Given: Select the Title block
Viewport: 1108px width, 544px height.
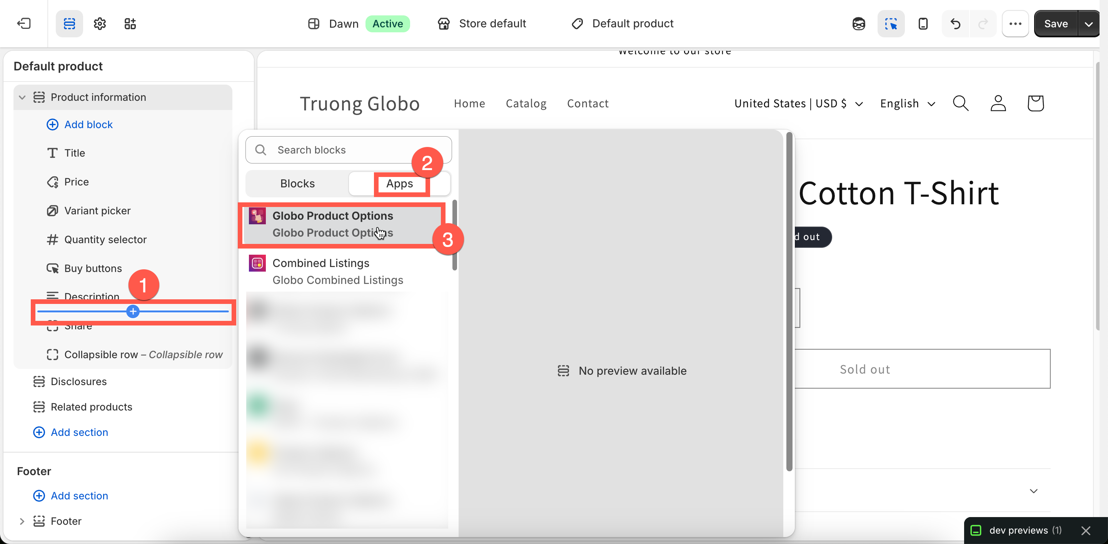Looking at the screenshot, I should (65, 153).
